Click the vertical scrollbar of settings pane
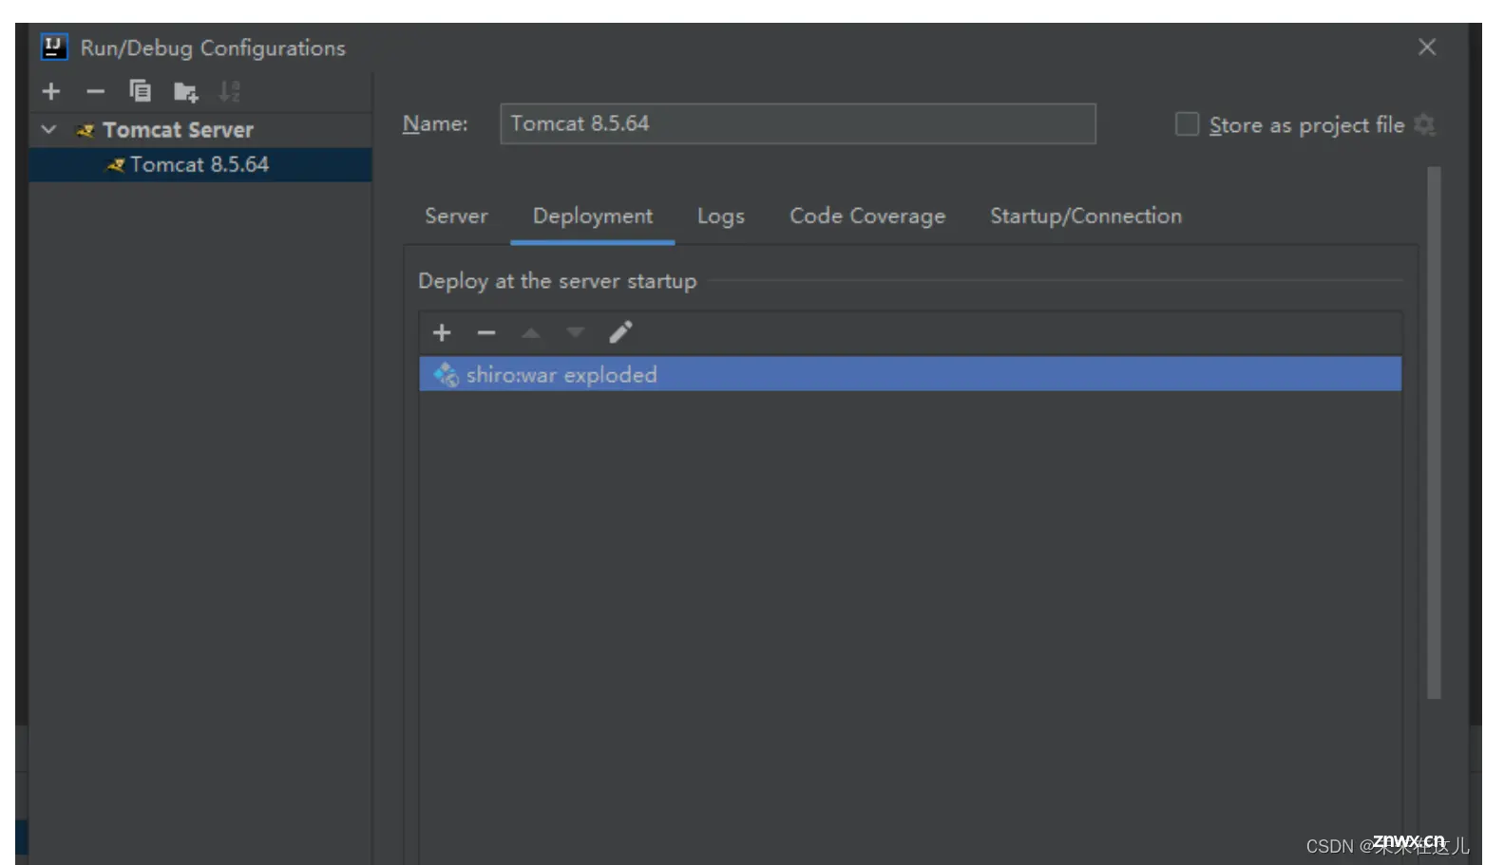 pyautogui.click(x=1434, y=432)
